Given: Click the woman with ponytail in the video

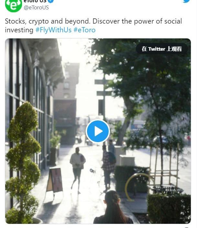Looking at the screenshot, I should click(x=113, y=207).
